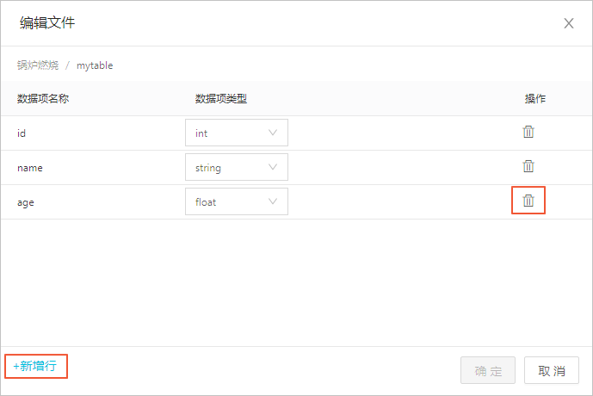This screenshot has width=593, height=396.
Task: Select the 操作 column header
Action: [535, 99]
